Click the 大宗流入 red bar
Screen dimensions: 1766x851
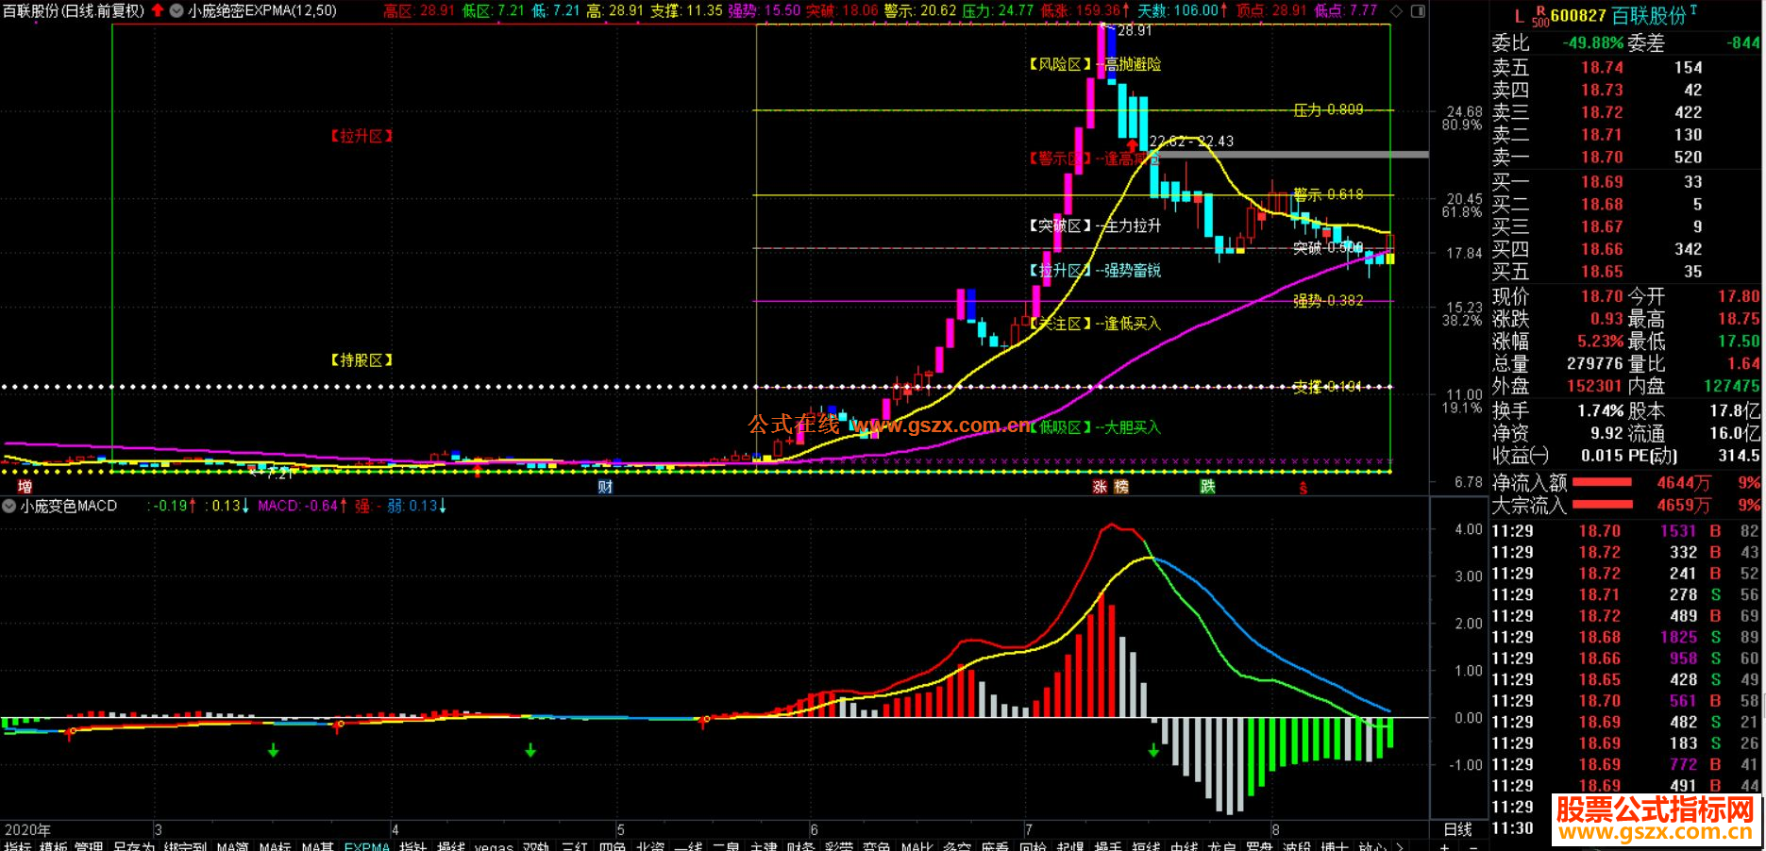(x=1602, y=505)
